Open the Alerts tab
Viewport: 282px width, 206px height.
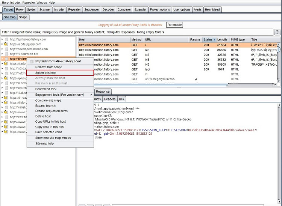(x=197, y=9)
